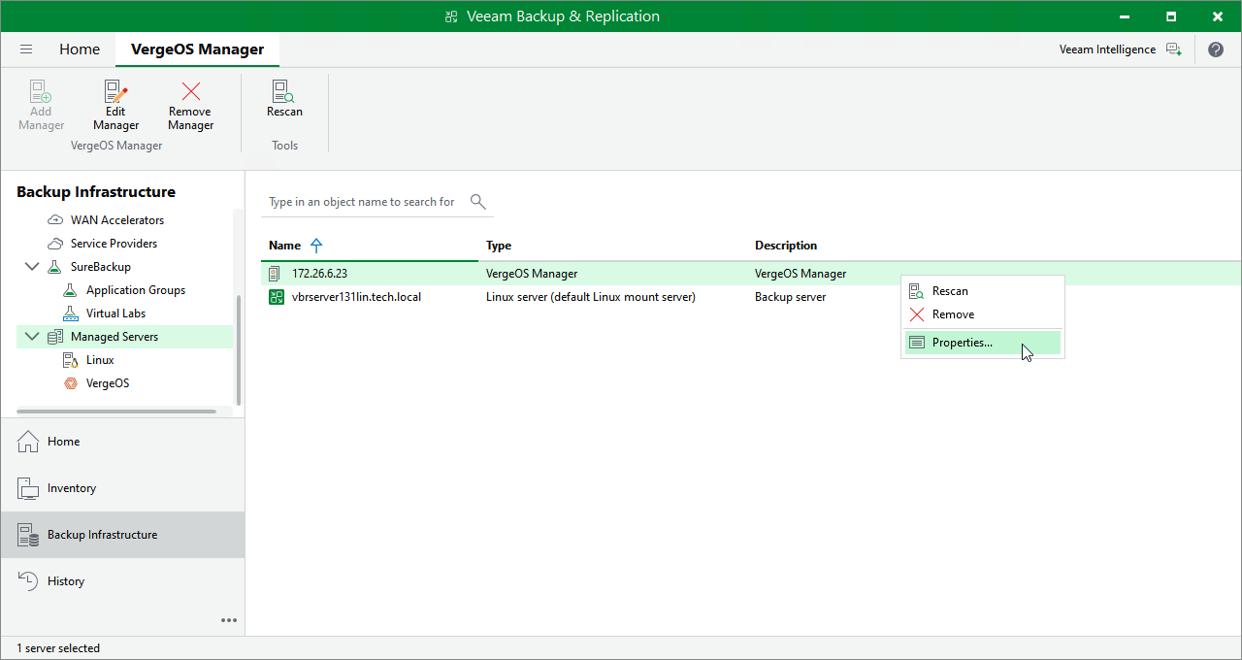Click the tree vertical scrollbar
1242x660 pixels.
[239, 350]
